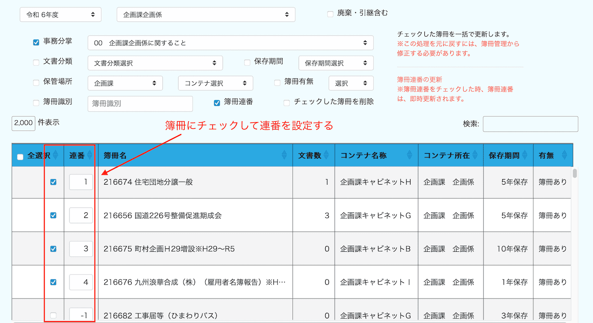
Task: Click sort arrows in 簿冊名 column header
Action: (x=284, y=155)
